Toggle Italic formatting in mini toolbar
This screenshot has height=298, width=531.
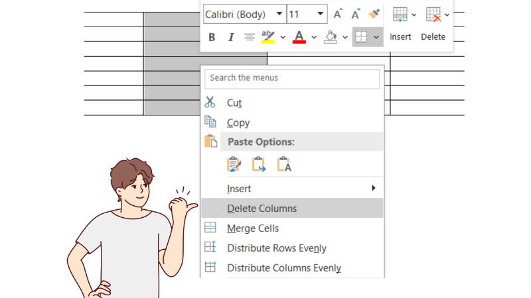[231, 37]
